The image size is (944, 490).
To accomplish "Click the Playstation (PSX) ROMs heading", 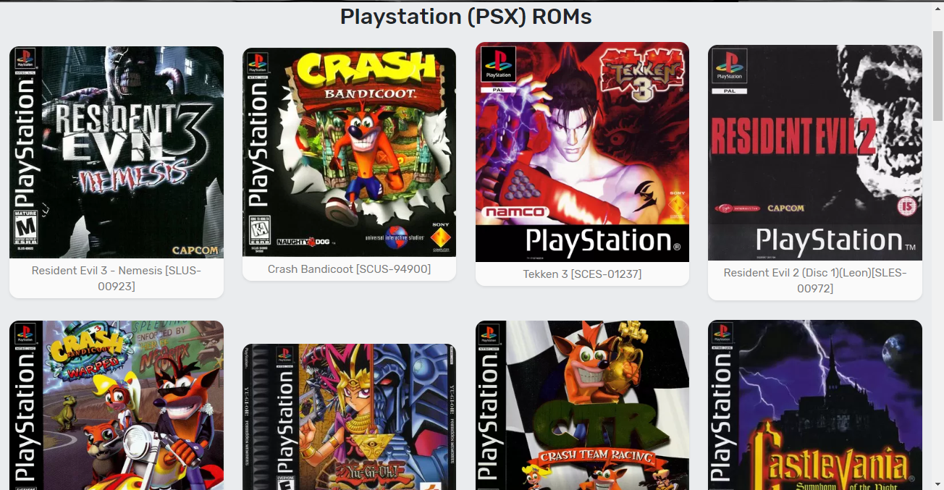I will tap(466, 16).
